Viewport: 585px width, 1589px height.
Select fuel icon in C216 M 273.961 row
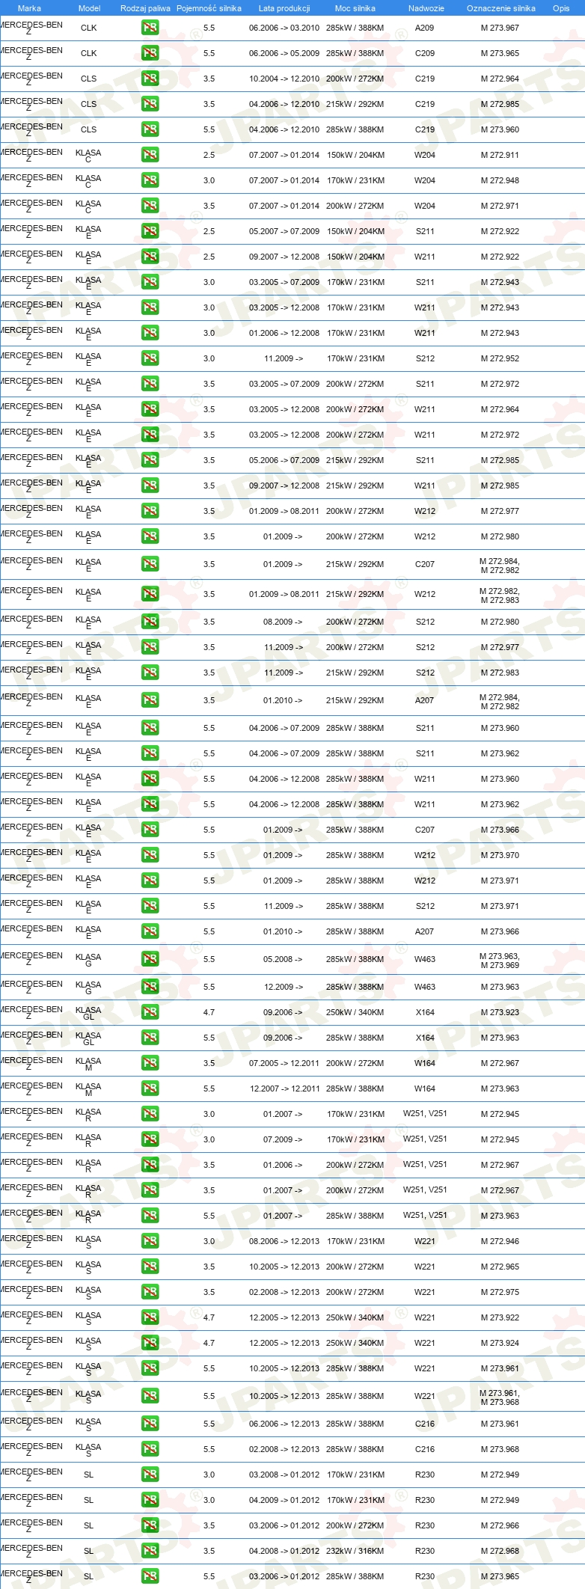coord(150,1424)
